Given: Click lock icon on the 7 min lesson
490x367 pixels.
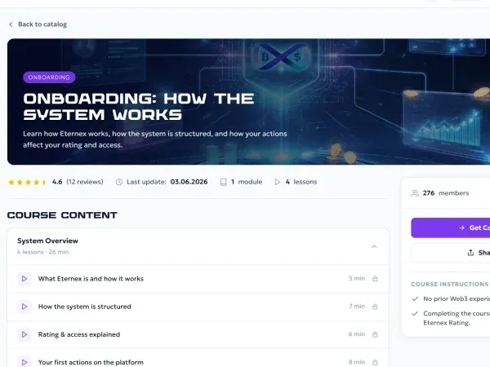Looking at the screenshot, I should (x=375, y=307).
